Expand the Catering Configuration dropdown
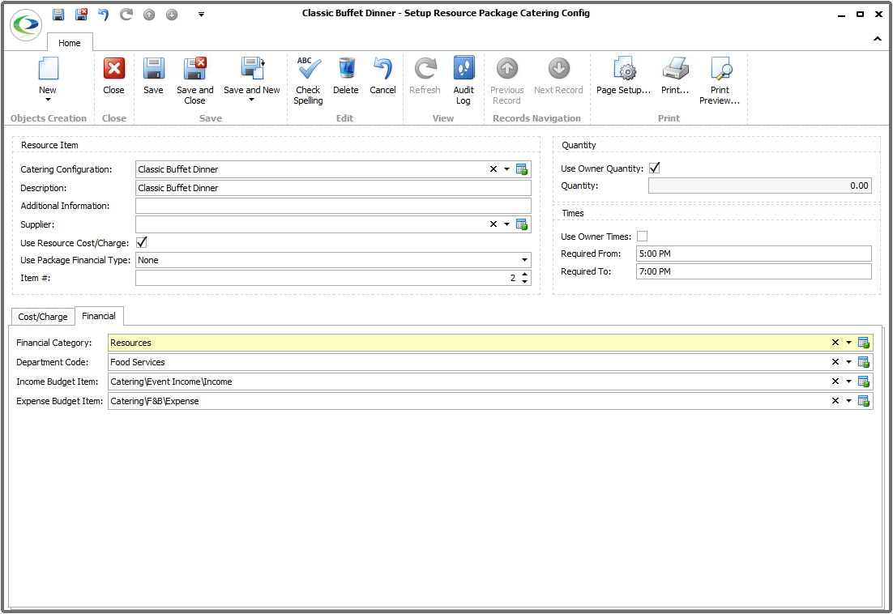The image size is (893, 614). 506,169
